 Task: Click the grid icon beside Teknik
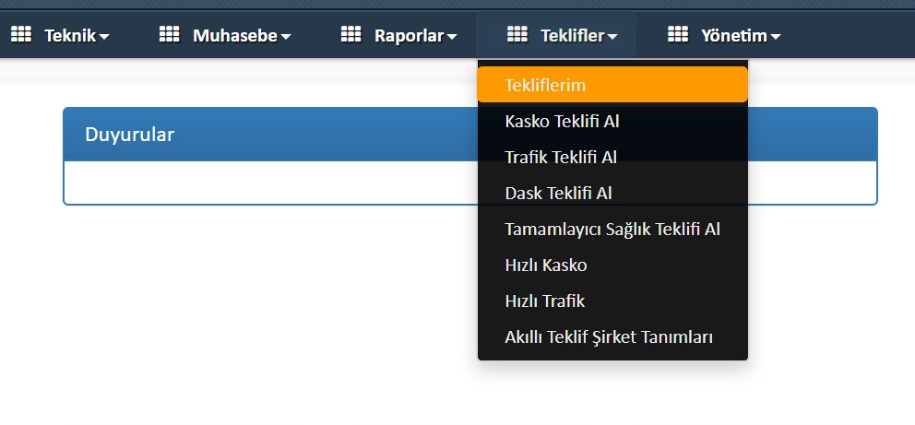[x=20, y=35]
